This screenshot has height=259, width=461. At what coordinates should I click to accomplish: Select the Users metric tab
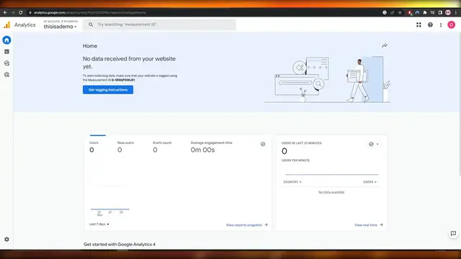pyautogui.click(x=94, y=147)
